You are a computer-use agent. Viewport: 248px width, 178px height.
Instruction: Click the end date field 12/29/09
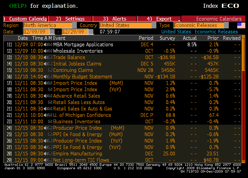(x=75, y=32)
